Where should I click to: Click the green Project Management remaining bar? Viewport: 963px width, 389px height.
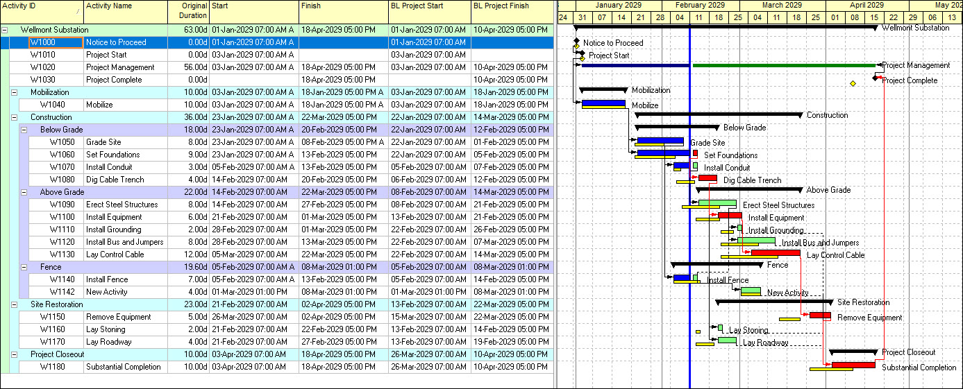[784, 65]
